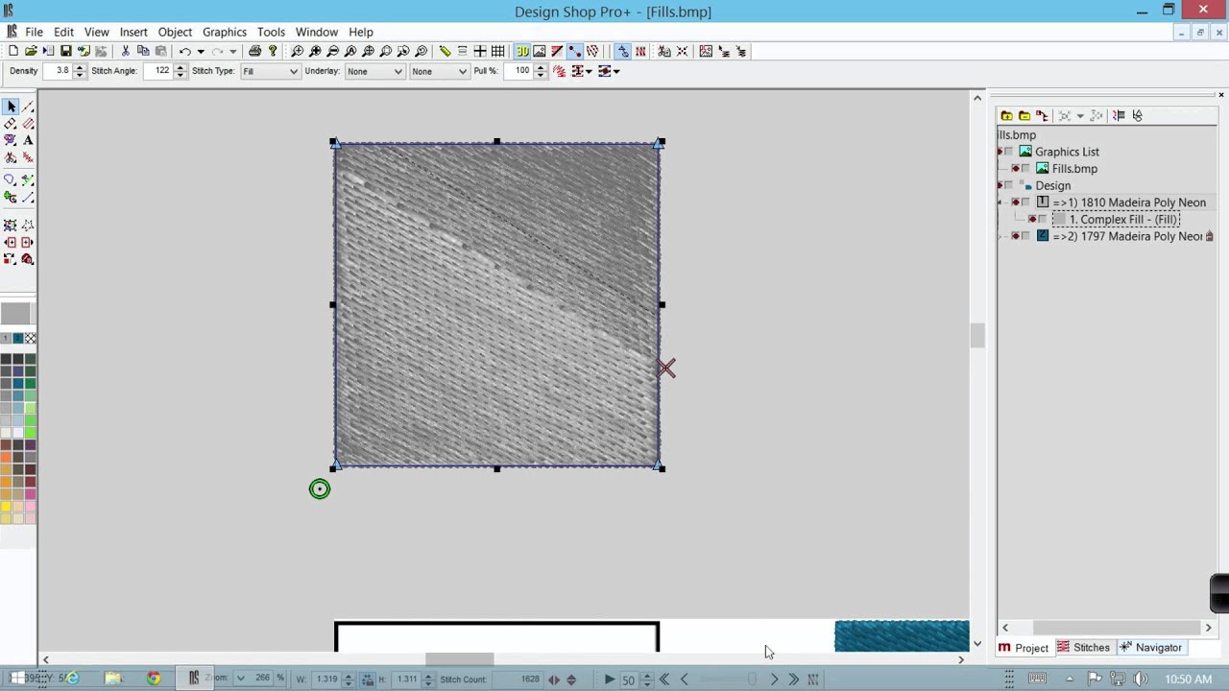Click the add folder icon in Project panel
This screenshot has height=691, width=1229.
[x=1006, y=115]
